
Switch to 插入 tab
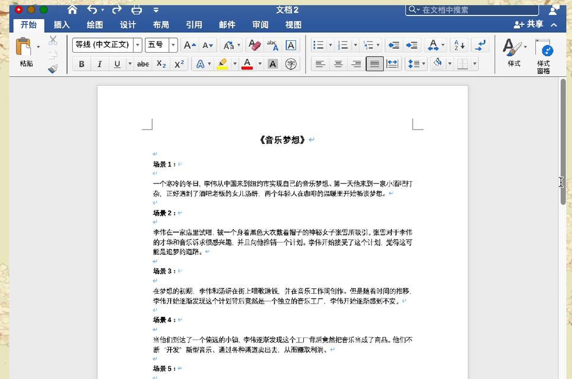(62, 25)
